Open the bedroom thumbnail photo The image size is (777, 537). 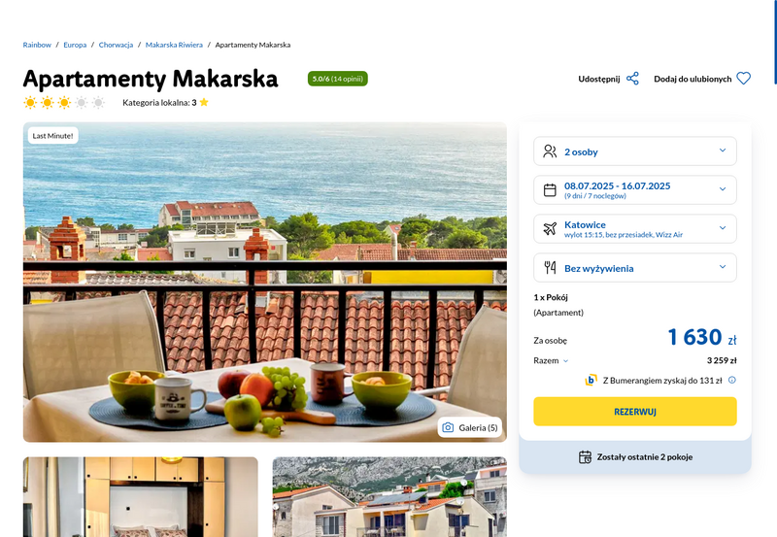coord(140,497)
